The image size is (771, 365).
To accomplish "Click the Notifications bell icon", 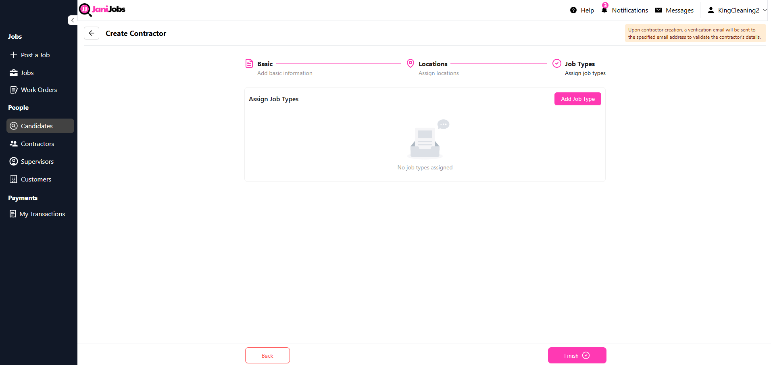I will (604, 10).
